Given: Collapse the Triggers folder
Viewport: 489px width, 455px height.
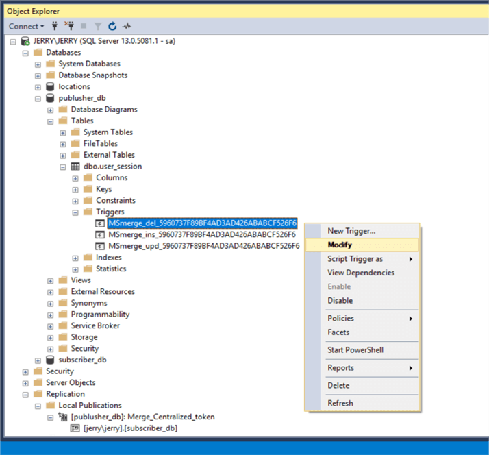Looking at the screenshot, I should 75,212.
